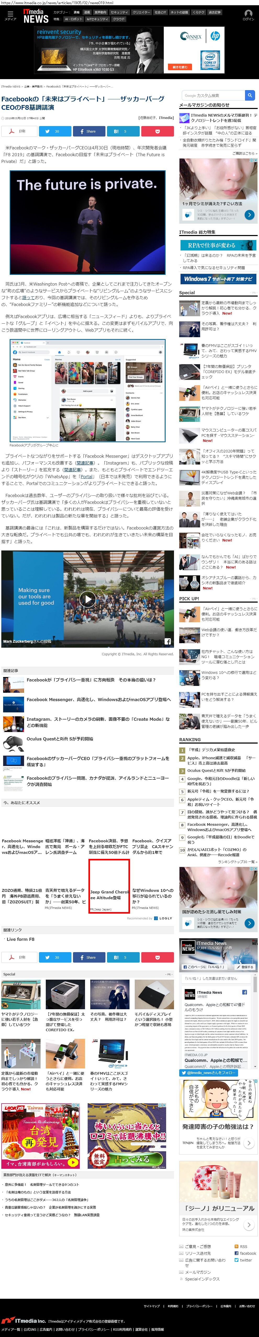Click the bottom 印刷 print button
Image resolution: width=259 pixels, height=1337 pixels.
(19, 957)
